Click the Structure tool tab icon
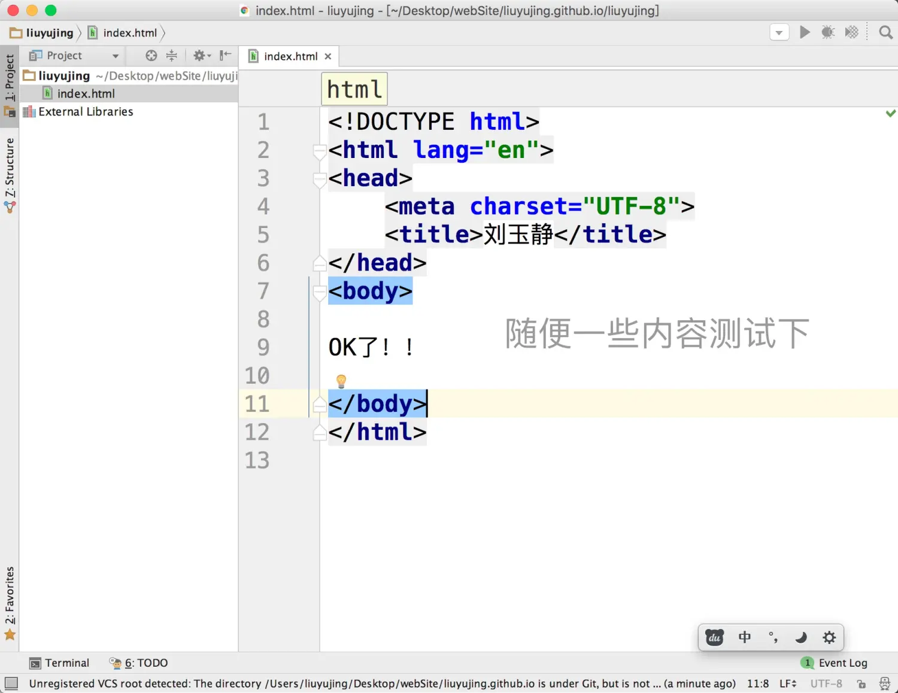898x693 pixels. [x=10, y=208]
